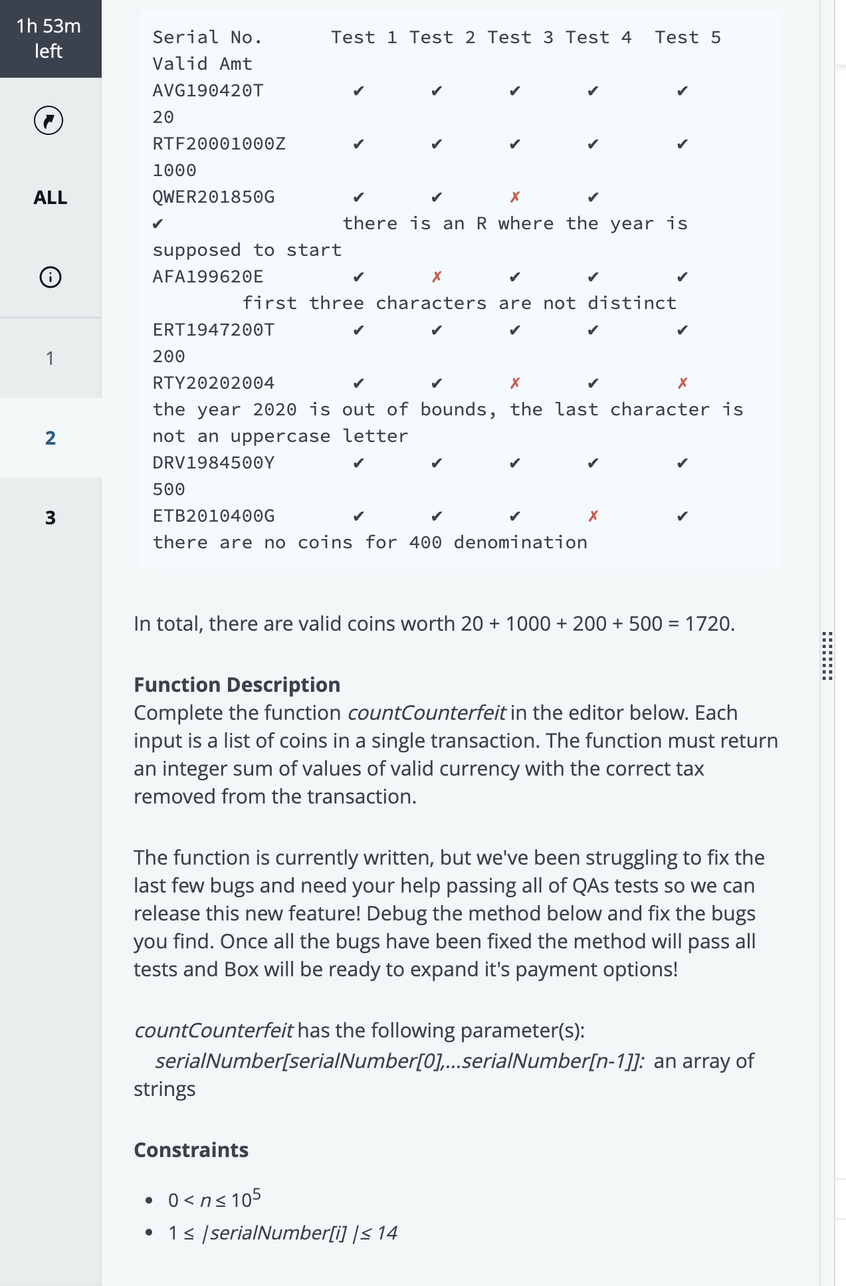Switch to question 3 in sidebar
The width and height of the screenshot is (846, 1286).
click(x=51, y=518)
